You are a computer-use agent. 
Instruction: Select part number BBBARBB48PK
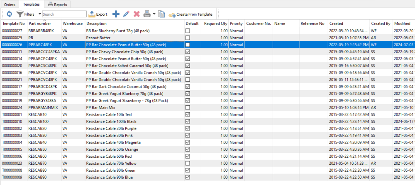tap(41, 31)
